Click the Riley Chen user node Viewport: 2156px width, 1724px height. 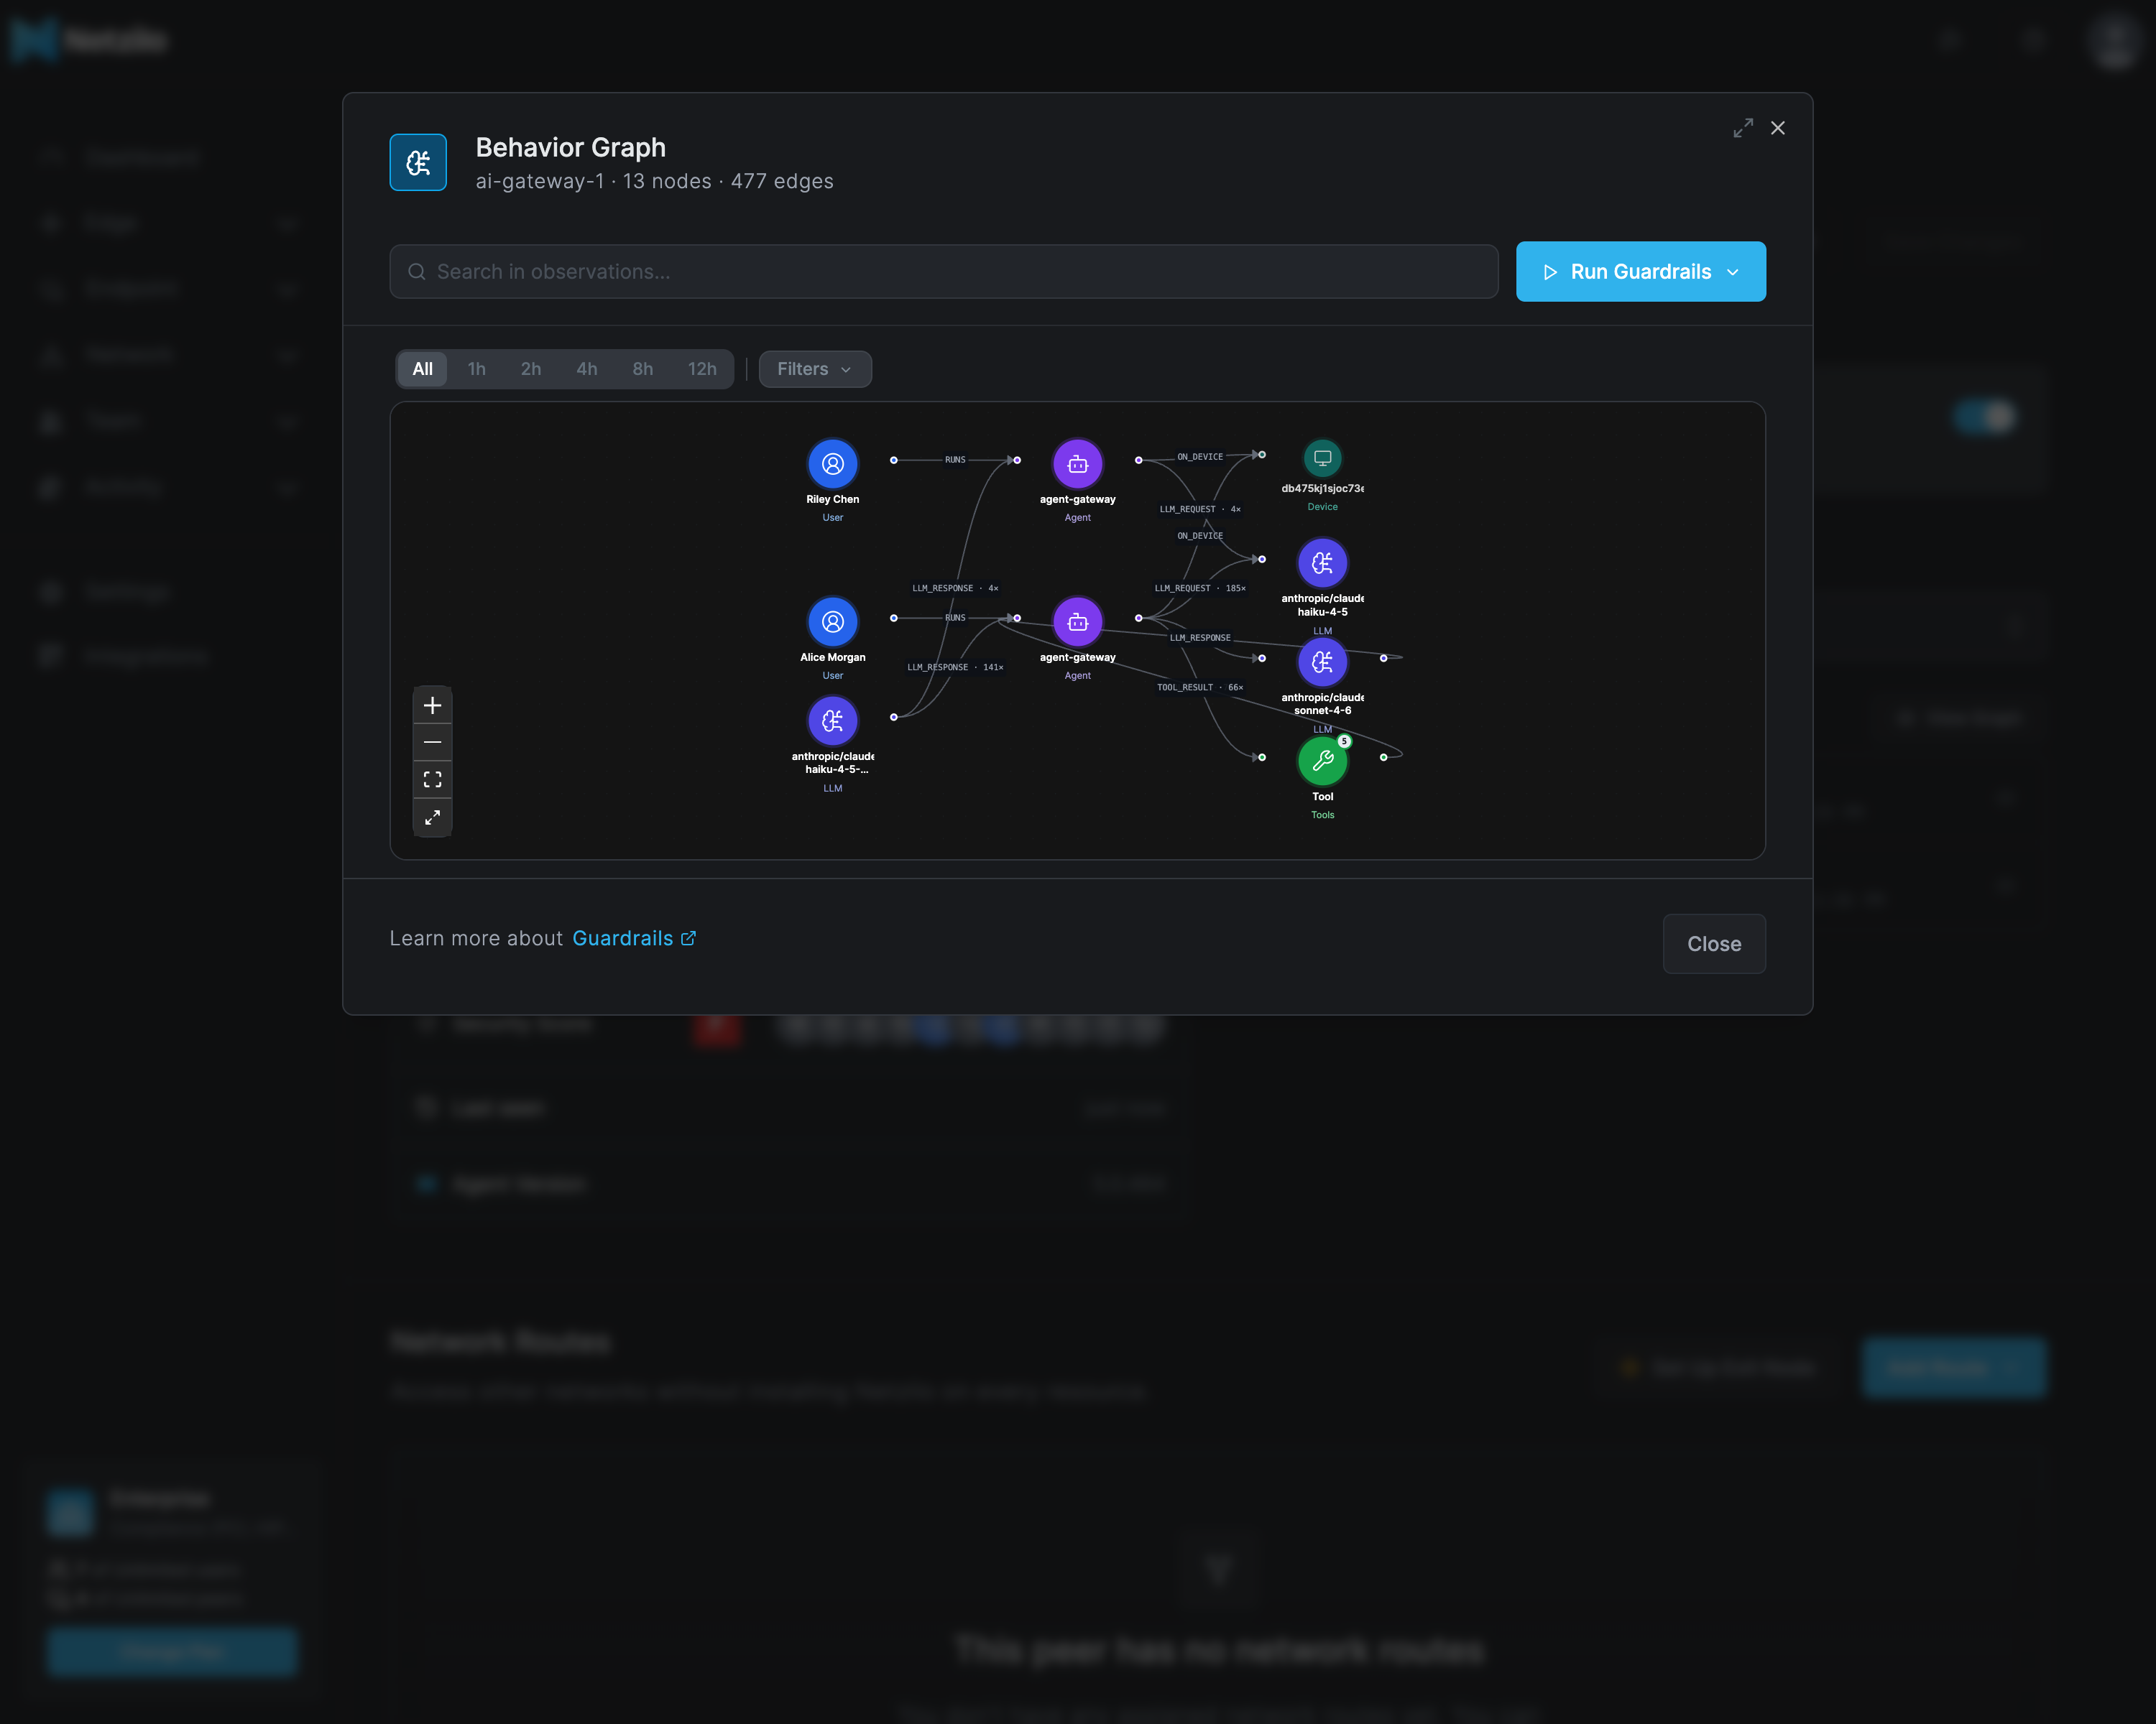[832, 464]
